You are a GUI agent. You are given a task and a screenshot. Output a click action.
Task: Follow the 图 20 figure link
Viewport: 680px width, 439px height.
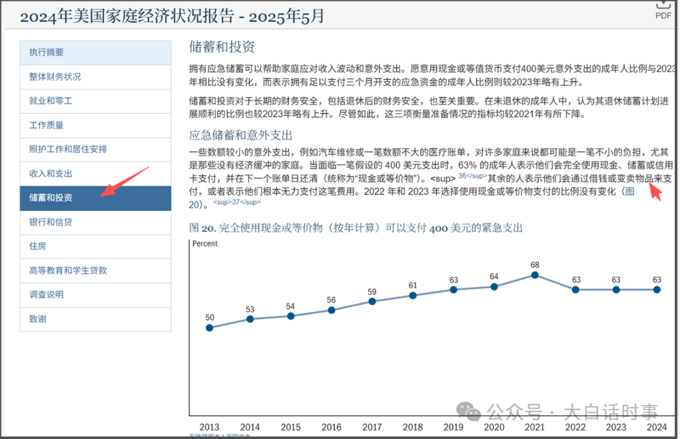pyautogui.click(x=629, y=192)
